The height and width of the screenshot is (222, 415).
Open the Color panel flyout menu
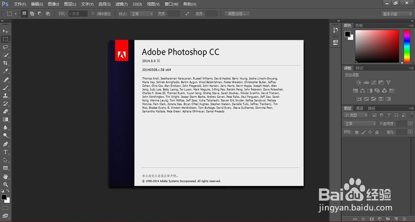(411, 25)
